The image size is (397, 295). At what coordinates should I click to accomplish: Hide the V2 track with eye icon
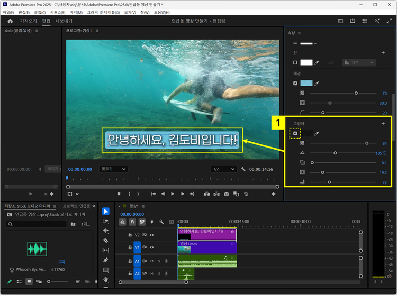152,235
